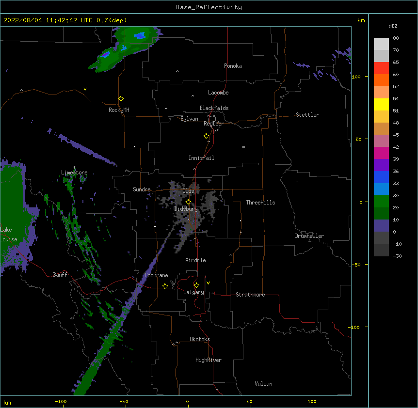Pick the darkest gray -30 to -10 swatch
This screenshot has width=418, height=408.
[381, 250]
